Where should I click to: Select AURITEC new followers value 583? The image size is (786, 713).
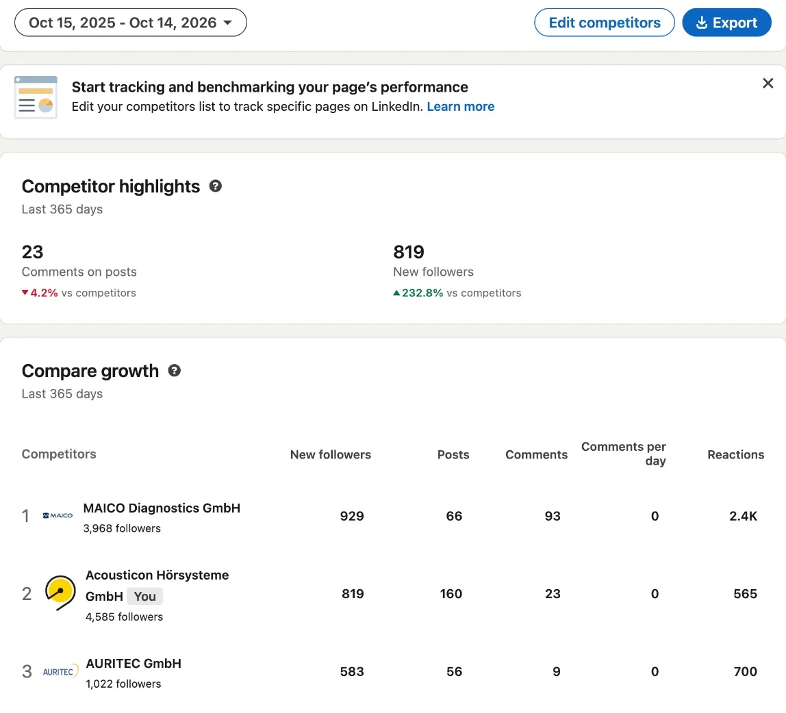pos(352,671)
